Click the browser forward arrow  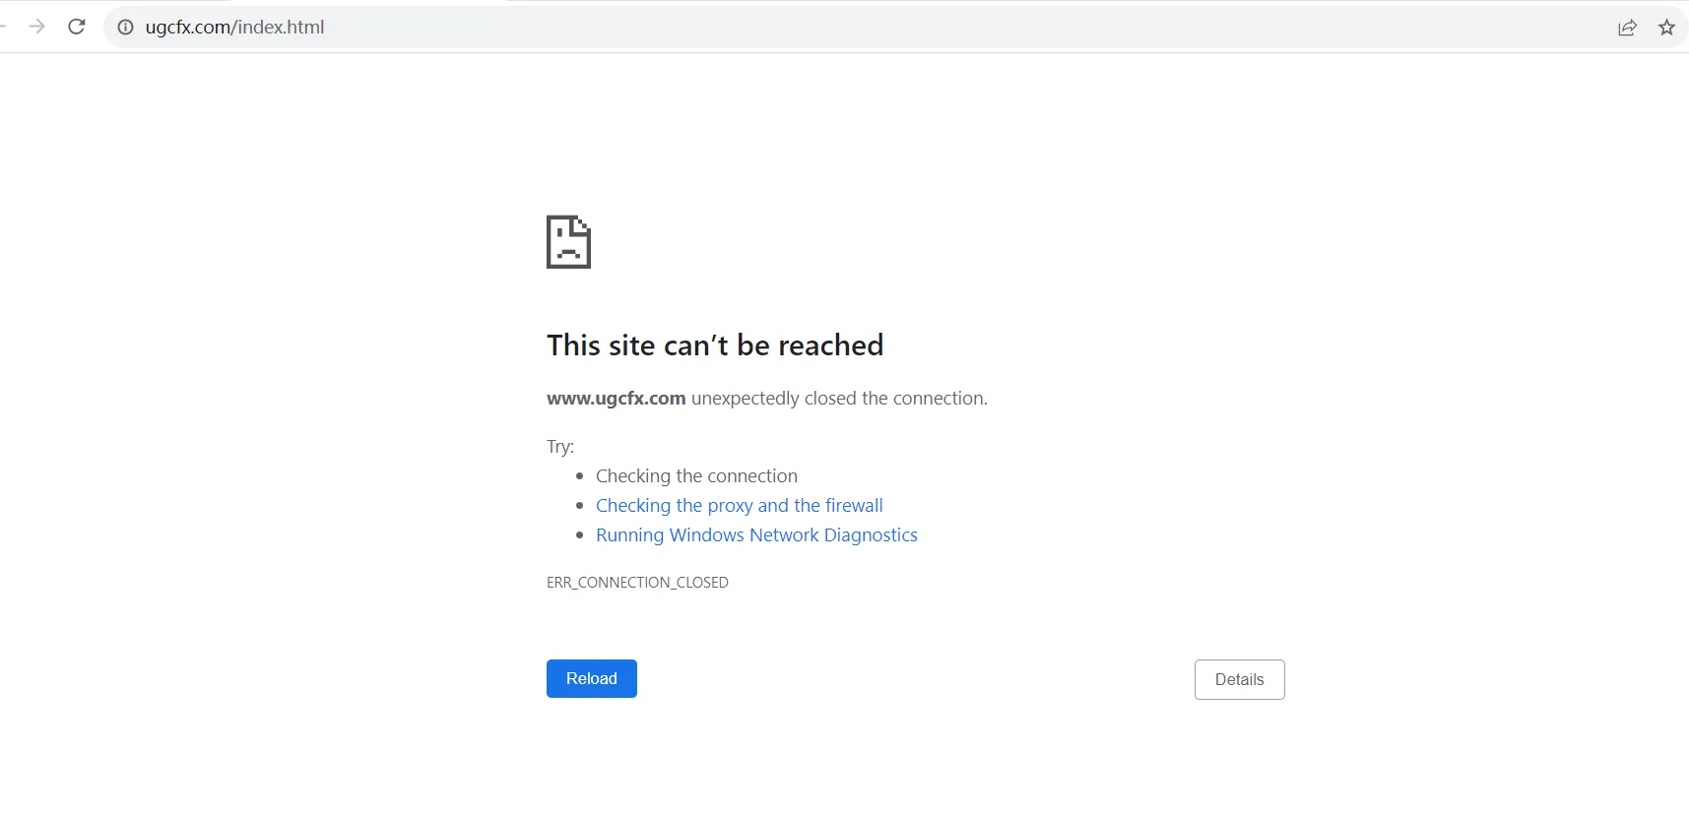coord(36,27)
